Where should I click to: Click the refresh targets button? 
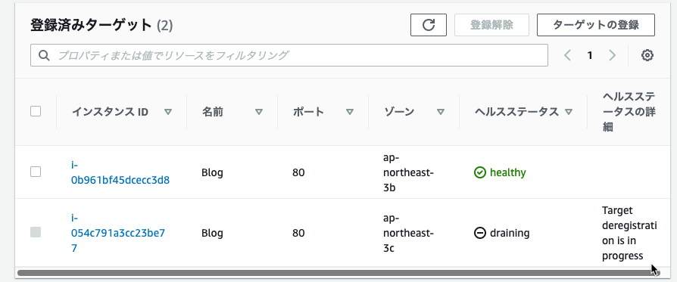[429, 25]
